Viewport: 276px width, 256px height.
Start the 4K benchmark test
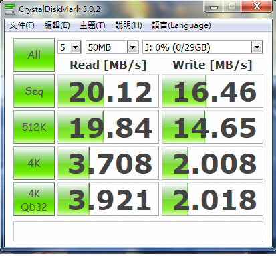coord(34,163)
